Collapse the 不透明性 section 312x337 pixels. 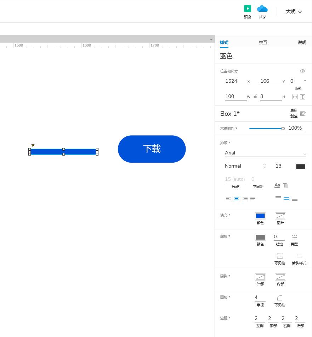coord(229,129)
